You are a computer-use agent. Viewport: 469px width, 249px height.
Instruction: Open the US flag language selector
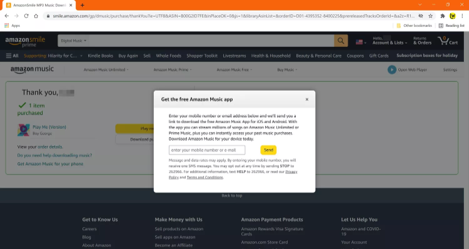click(361, 42)
